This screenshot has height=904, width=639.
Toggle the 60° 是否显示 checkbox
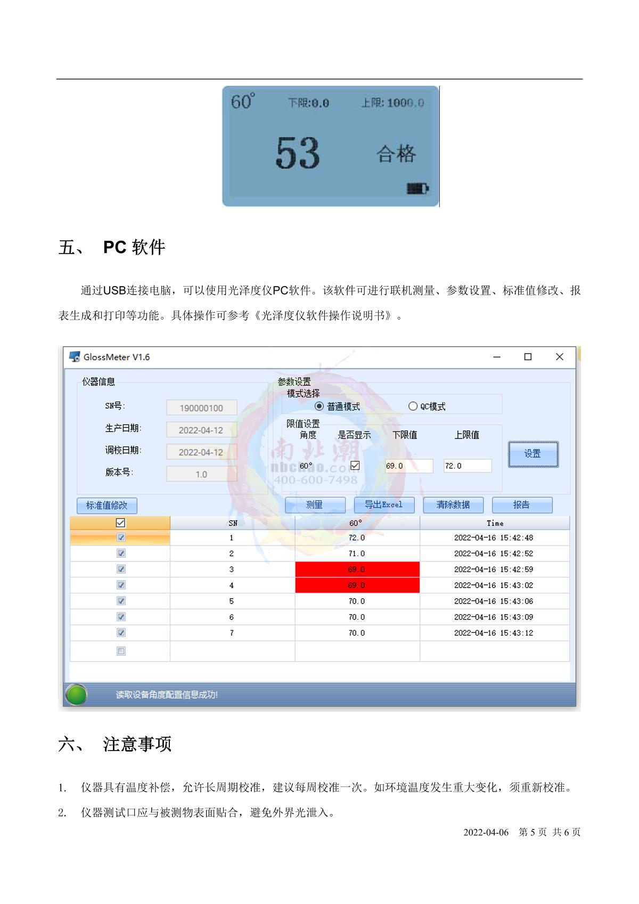point(355,466)
